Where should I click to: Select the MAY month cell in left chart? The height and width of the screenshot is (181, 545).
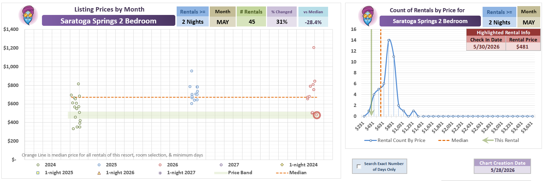tap(223, 22)
